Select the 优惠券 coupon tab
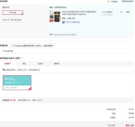135x127 pixels. [7, 64]
